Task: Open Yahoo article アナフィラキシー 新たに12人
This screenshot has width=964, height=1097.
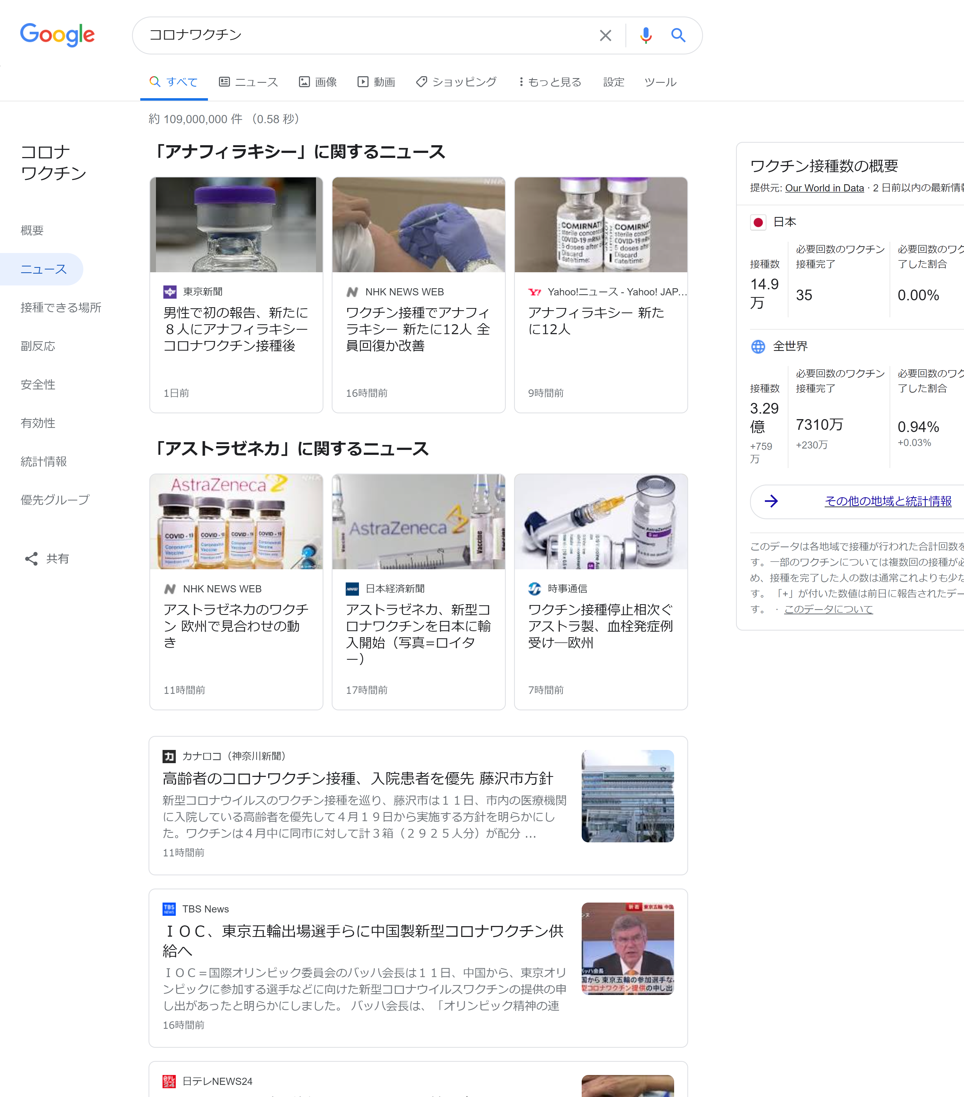Action: 596,321
